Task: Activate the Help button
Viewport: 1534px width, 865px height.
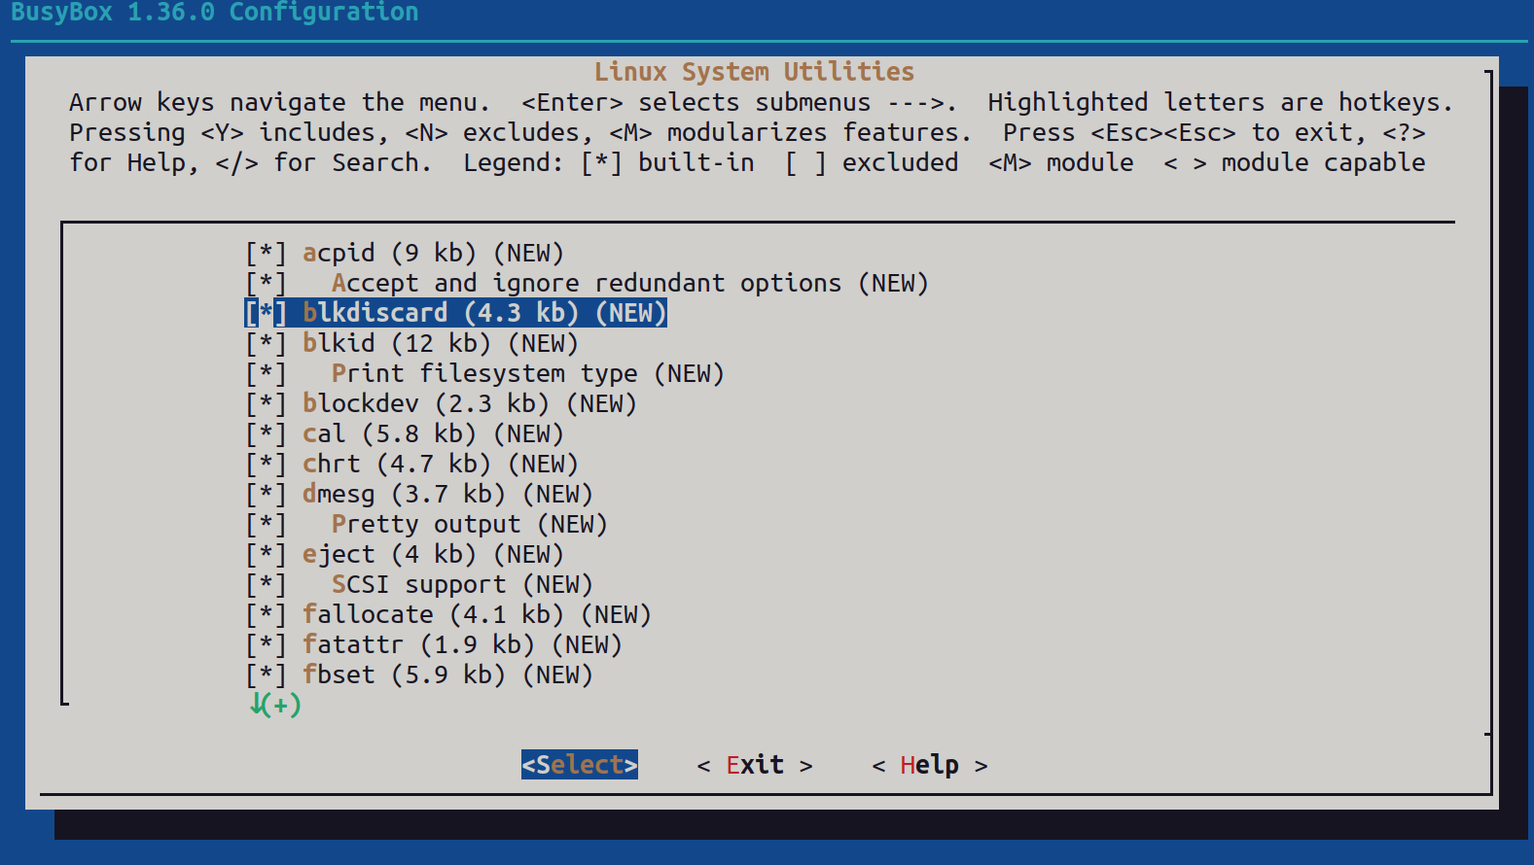Action: (930, 765)
